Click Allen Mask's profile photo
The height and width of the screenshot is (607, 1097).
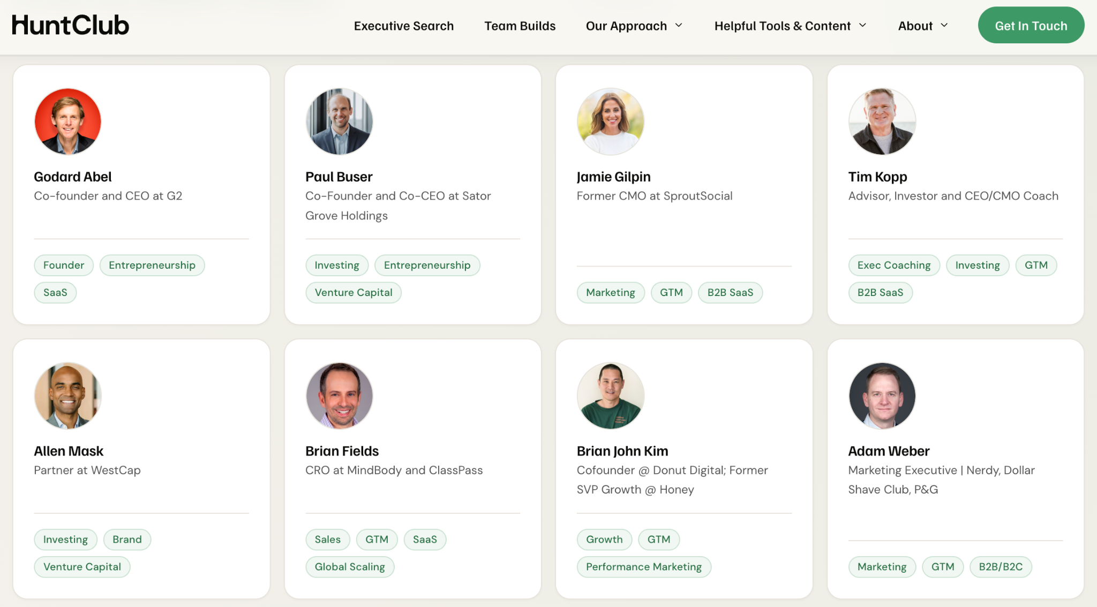[67, 396]
